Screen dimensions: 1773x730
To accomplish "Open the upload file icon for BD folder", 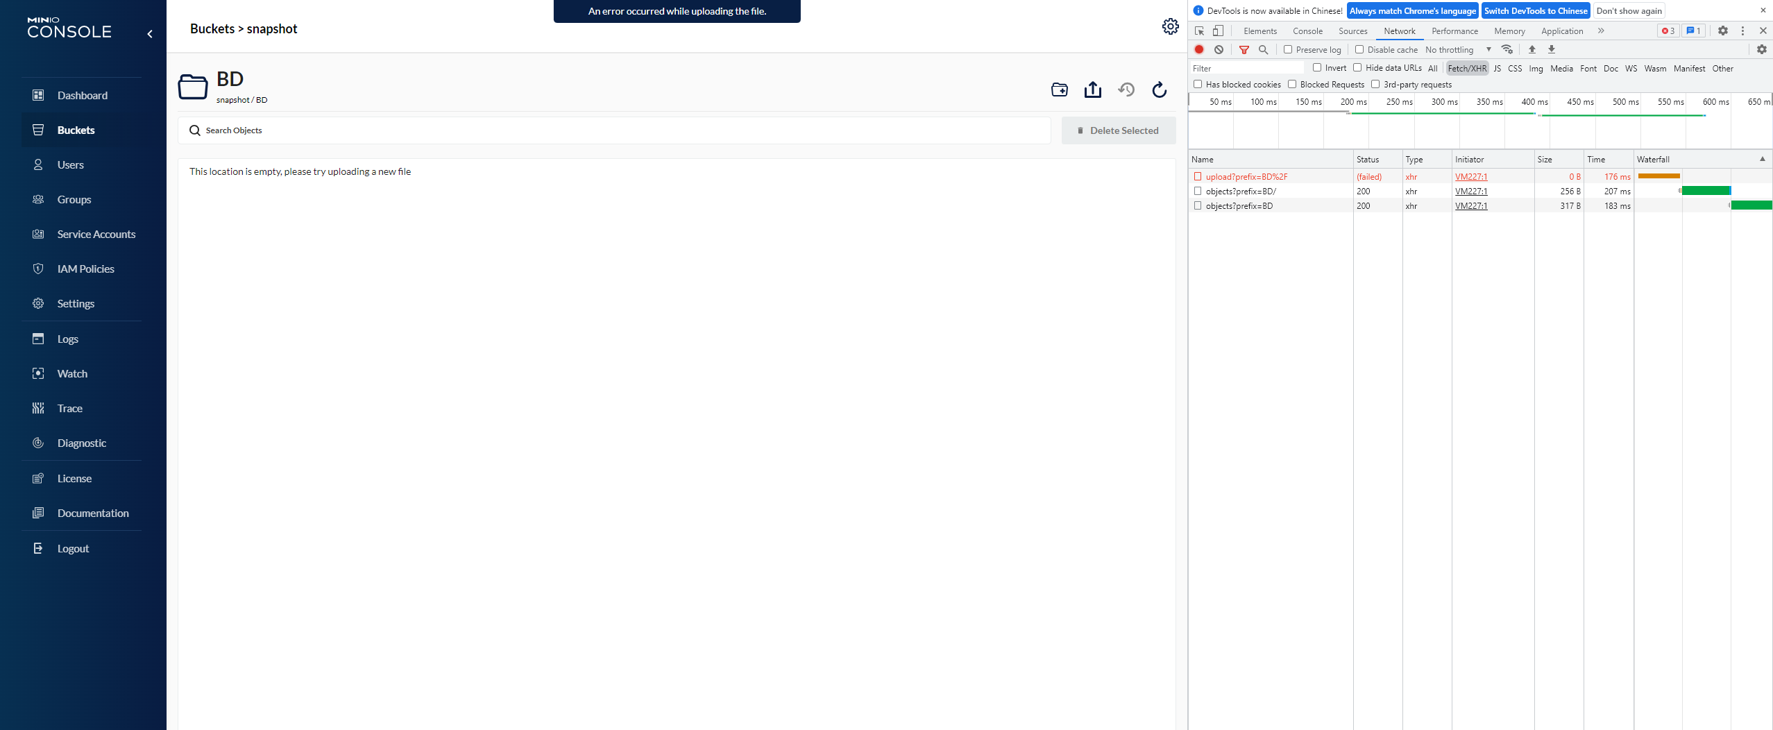I will pos(1092,90).
